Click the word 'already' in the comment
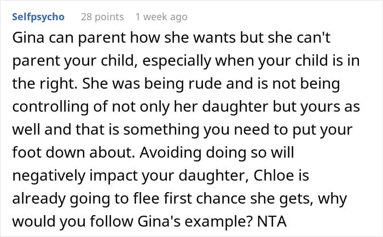This screenshot has width=383, height=237. (39, 199)
